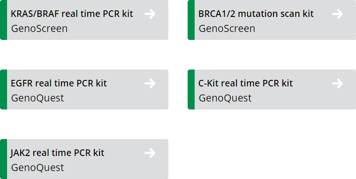
Task: Click the arrow on EGFR real time PCR kit
Action: point(150,84)
